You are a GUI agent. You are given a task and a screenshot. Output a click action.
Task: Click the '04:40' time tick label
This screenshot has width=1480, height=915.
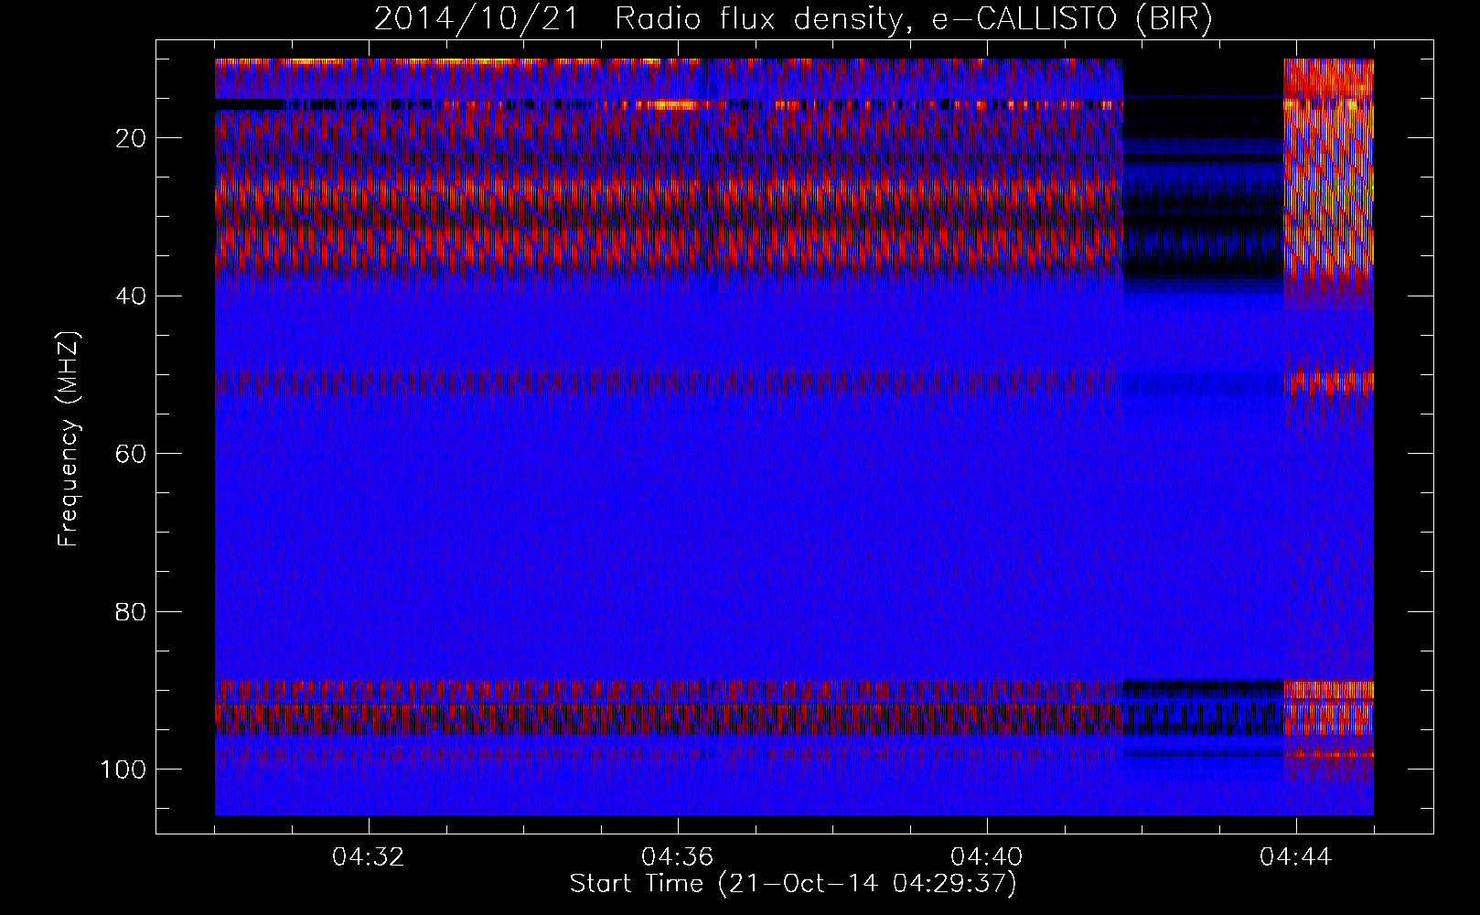(987, 857)
